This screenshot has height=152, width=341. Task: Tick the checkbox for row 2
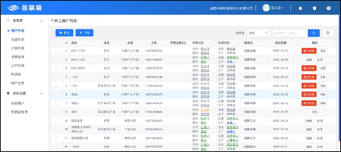click(x=57, y=60)
